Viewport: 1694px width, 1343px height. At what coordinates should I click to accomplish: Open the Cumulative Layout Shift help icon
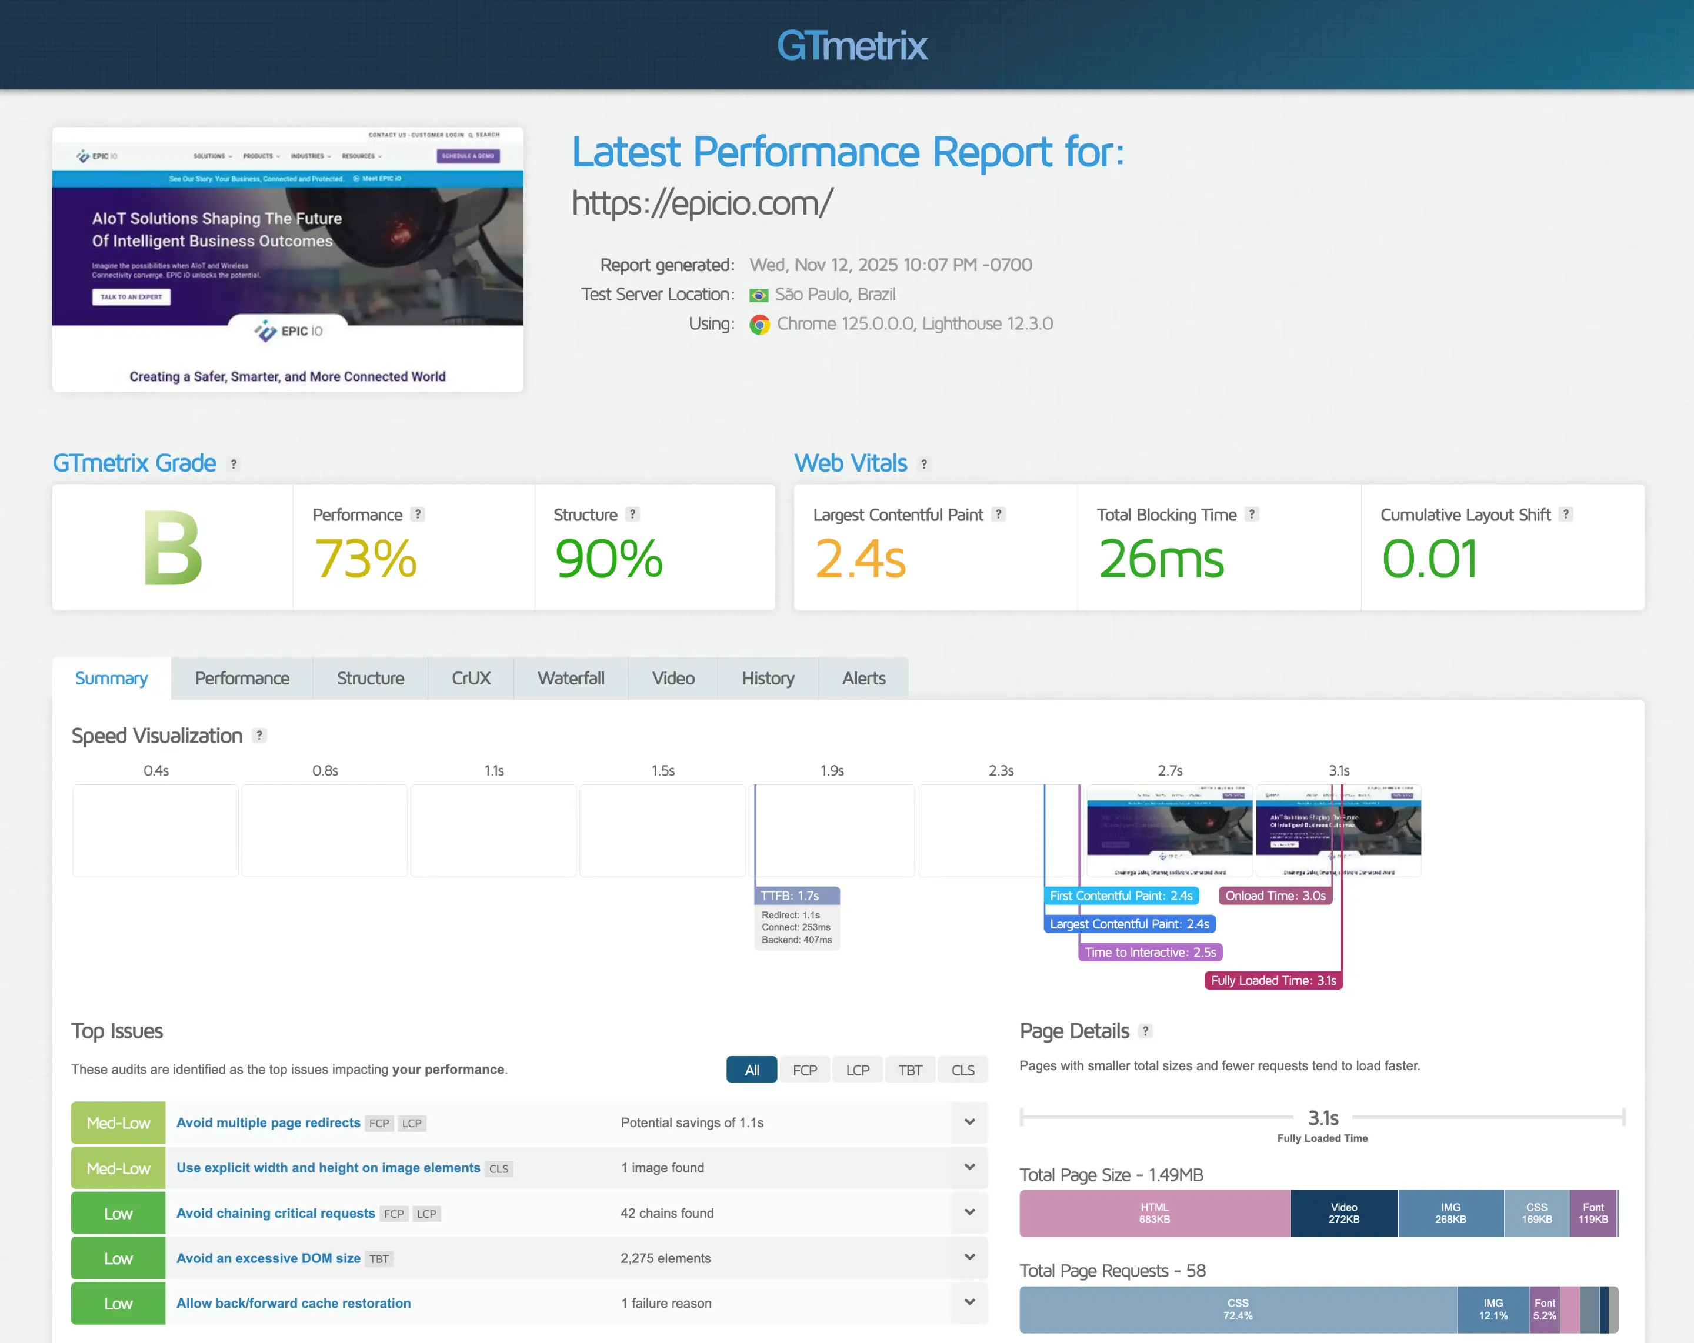[1566, 515]
